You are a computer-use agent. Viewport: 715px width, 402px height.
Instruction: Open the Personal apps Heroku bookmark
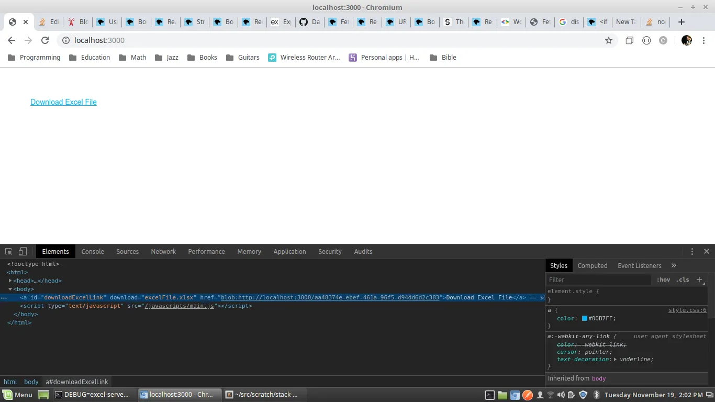pos(384,58)
